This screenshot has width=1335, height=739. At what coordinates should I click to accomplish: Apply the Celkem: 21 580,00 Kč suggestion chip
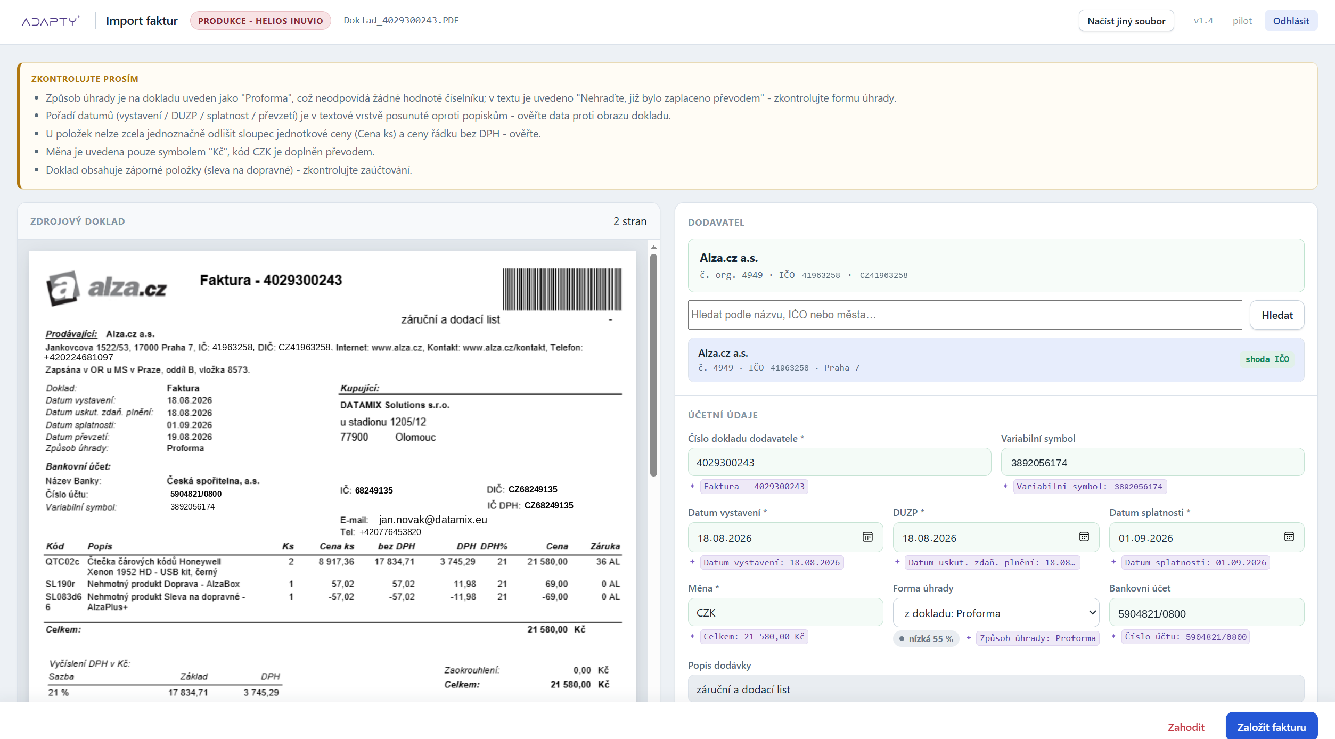pos(754,636)
